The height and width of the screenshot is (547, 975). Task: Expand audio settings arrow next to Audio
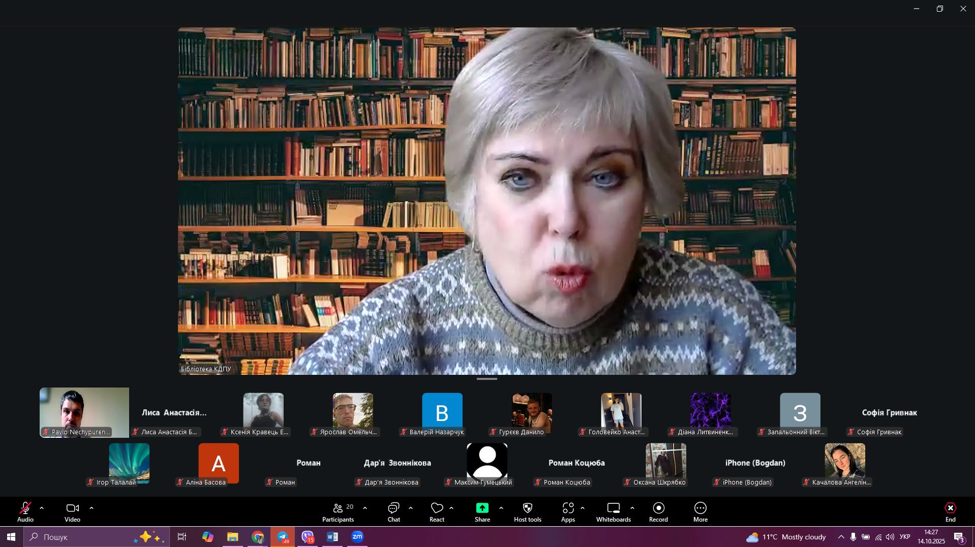(42, 508)
